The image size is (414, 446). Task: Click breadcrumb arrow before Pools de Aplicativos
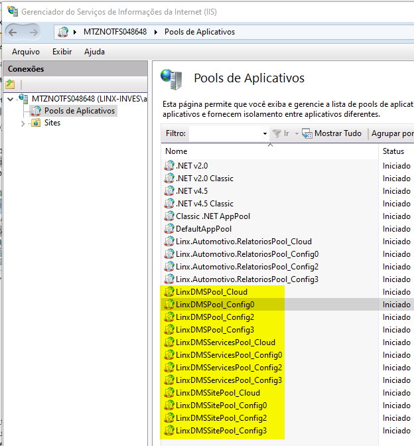(155, 32)
